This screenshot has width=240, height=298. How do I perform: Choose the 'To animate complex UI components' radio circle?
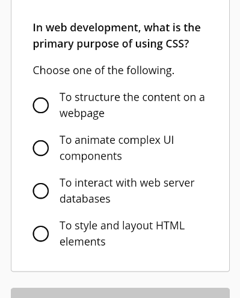[41, 148]
